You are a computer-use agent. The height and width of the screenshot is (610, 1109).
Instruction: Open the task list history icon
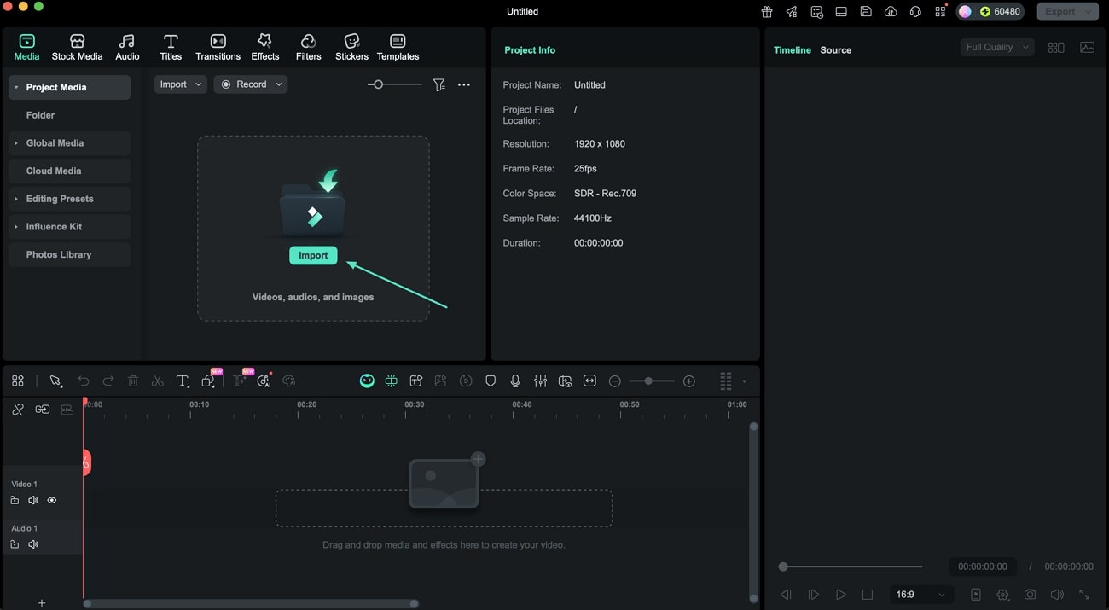click(816, 12)
